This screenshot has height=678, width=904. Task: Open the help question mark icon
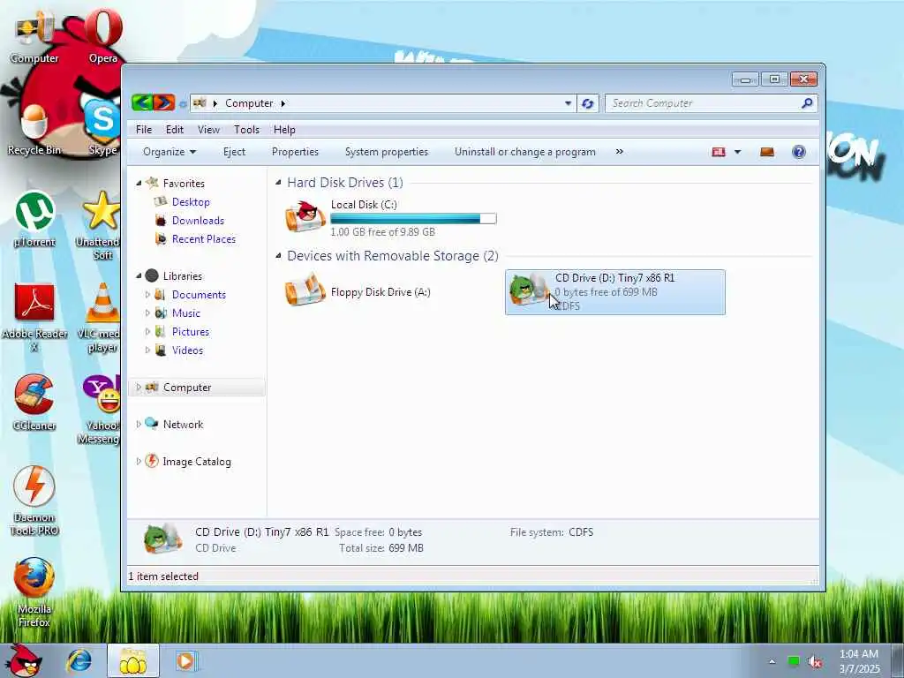(x=798, y=152)
